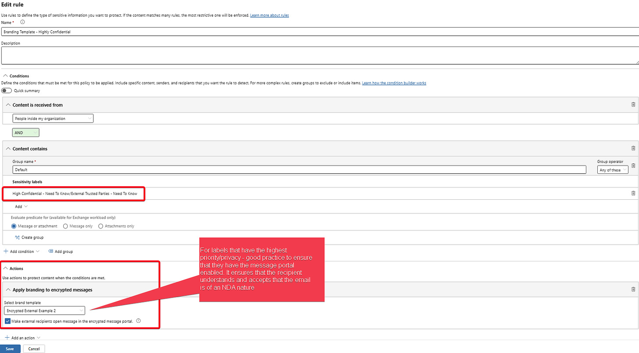Collapse the Conditions section
Viewport: 639px width, 353px height.
(x=5, y=76)
